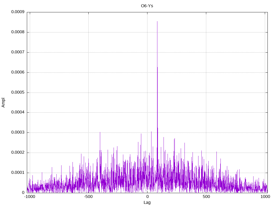
Task: Click the 0.0006 y-axis tick label
Action: 18,72
